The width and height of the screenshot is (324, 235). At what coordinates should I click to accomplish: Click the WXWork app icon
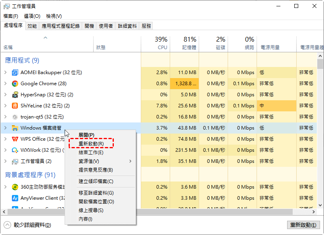[x=15, y=150]
